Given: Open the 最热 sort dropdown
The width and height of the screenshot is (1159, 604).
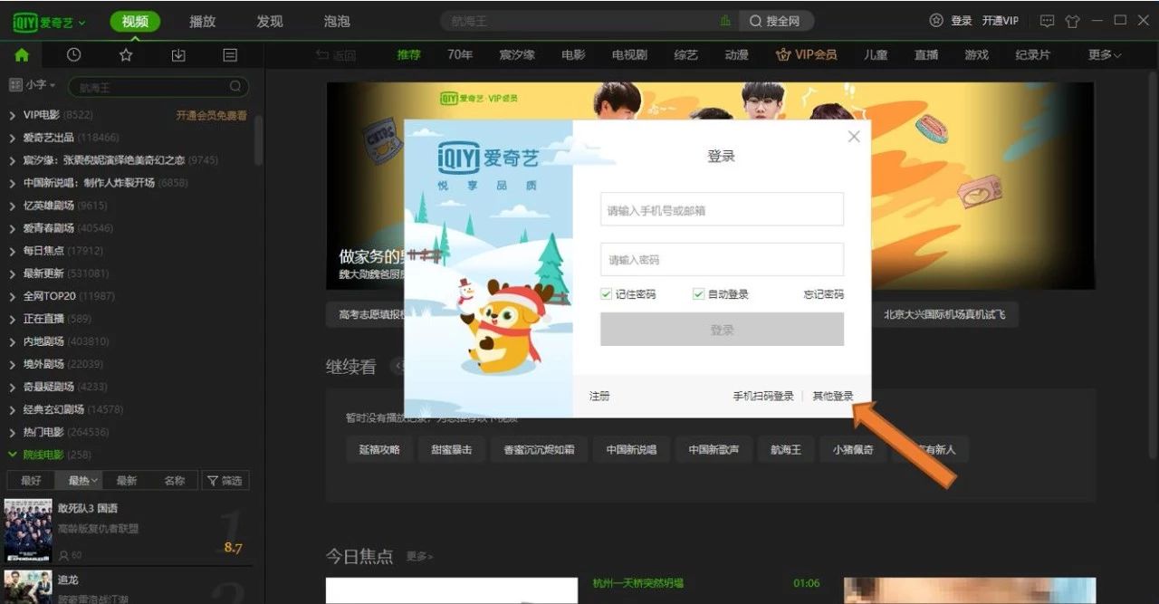Looking at the screenshot, I should [84, 481].
